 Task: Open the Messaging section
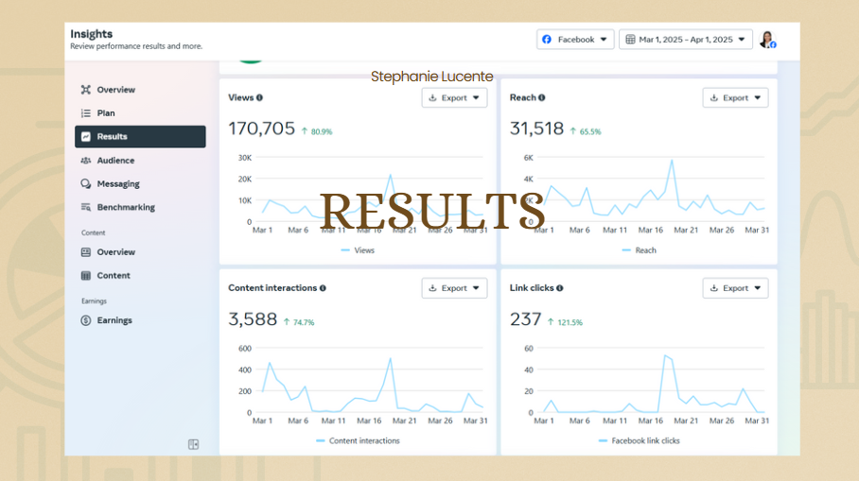click(140, 184)
